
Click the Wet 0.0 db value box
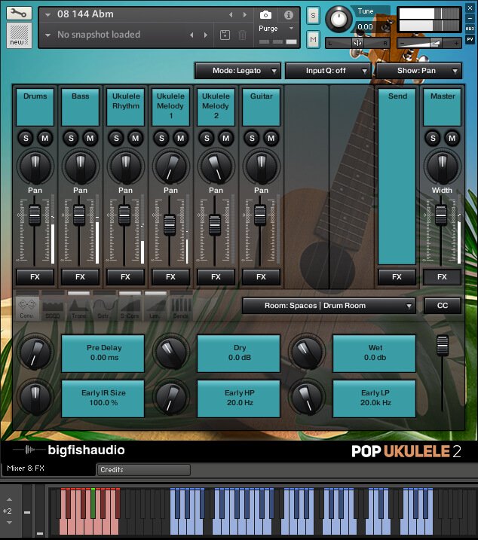(374, 353)
